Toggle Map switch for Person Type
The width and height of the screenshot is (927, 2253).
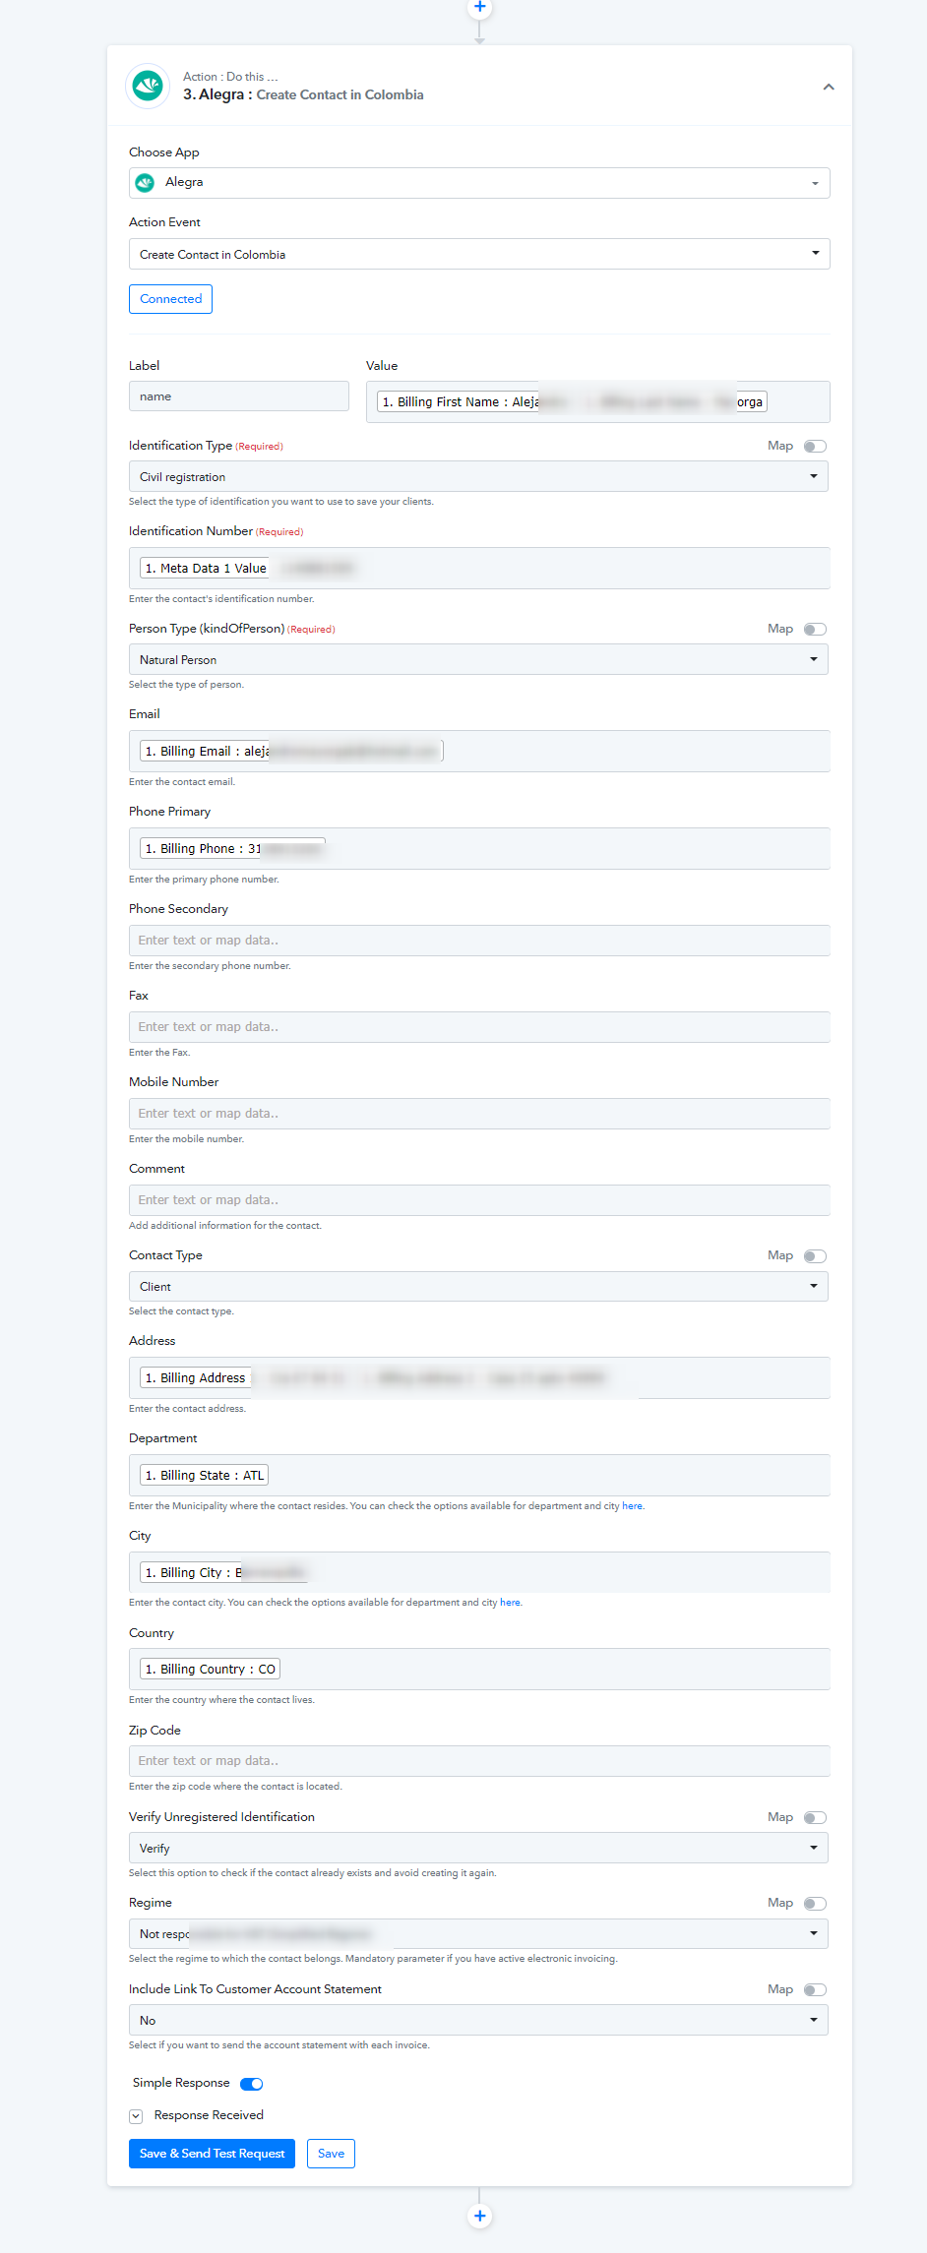click(815, 630)
